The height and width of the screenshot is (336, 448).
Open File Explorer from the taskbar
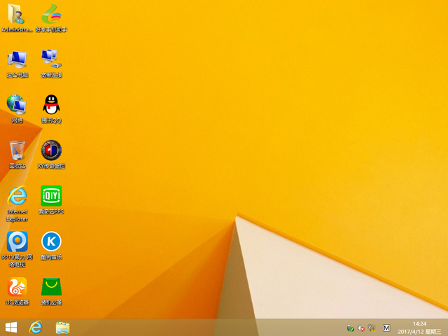62,328
